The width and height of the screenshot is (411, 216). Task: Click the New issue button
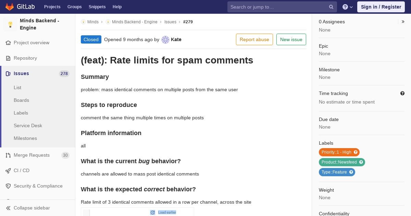pyautogui.click(x=291, y=39)
